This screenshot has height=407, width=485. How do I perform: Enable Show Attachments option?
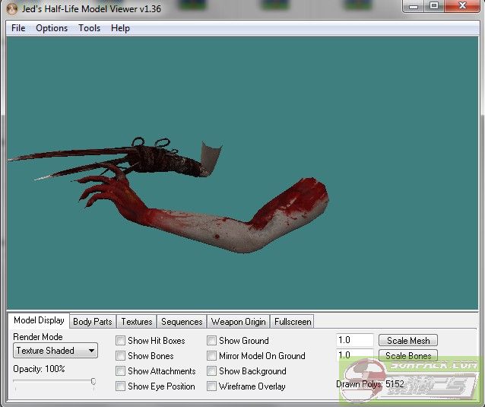pos(121,371)
